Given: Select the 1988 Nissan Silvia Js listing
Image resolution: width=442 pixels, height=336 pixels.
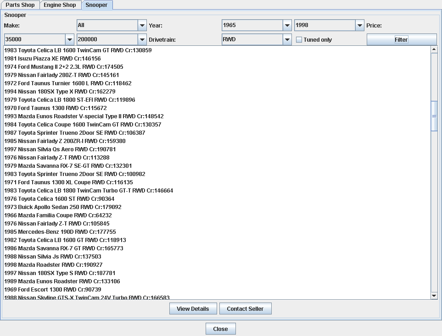Looking at the screenshot, I should point(217,257).
